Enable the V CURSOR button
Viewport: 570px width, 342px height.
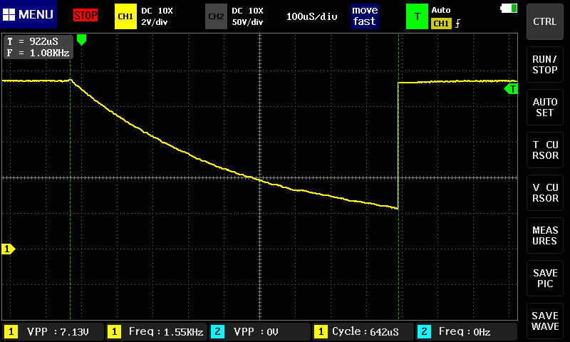[544, 192]
